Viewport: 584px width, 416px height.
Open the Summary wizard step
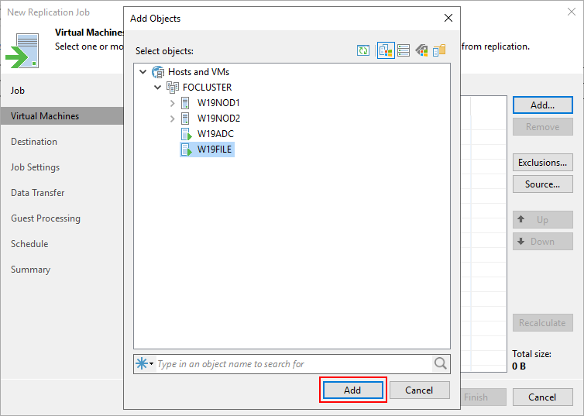point(30,270)
